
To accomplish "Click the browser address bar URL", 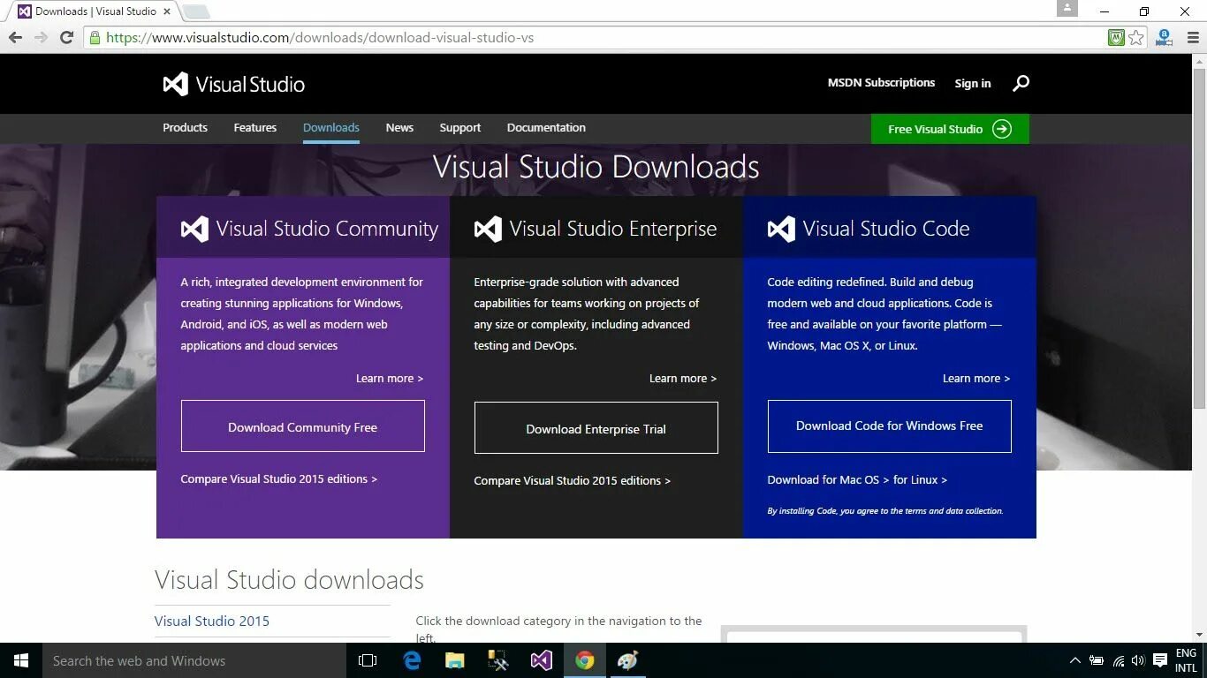I will coord(320,37).
